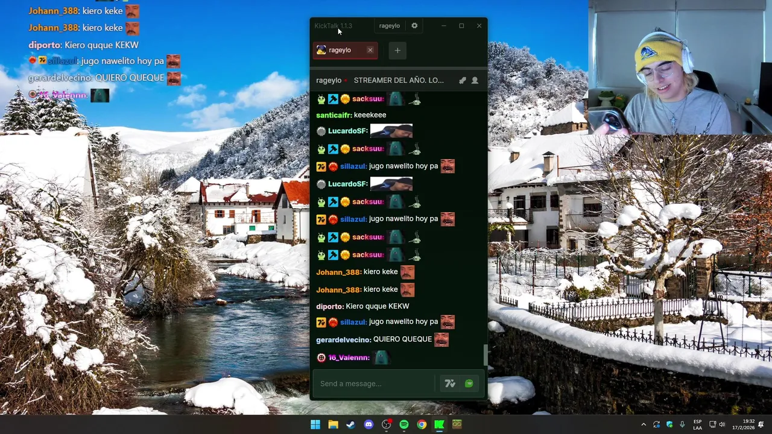Open File Explorer from the taskbar
Viewport: 772px width, 434px height.
[333, 425]
